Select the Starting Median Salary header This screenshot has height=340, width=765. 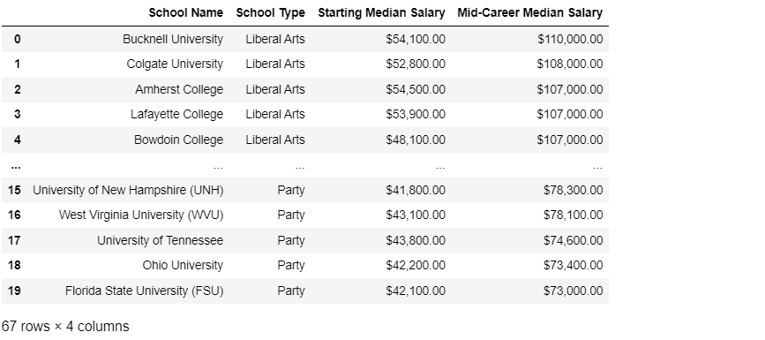(x=381, y=12)
